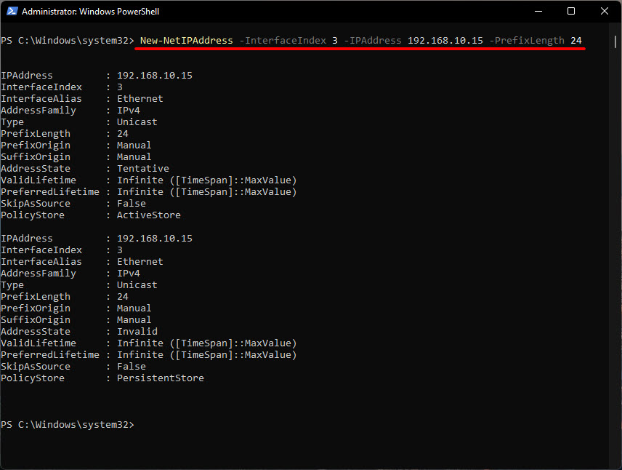Screen dimensions: 622x470
Task: Click the PersistentStore PolicyStore value
Action: click(x=161, y=378)
